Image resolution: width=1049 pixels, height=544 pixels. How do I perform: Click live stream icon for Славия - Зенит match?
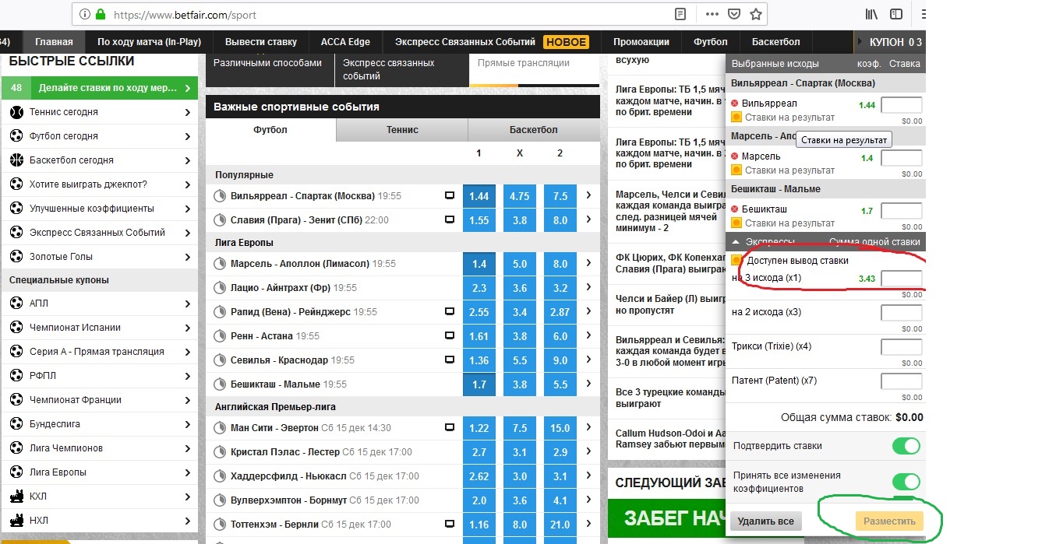tap(450, 220)
